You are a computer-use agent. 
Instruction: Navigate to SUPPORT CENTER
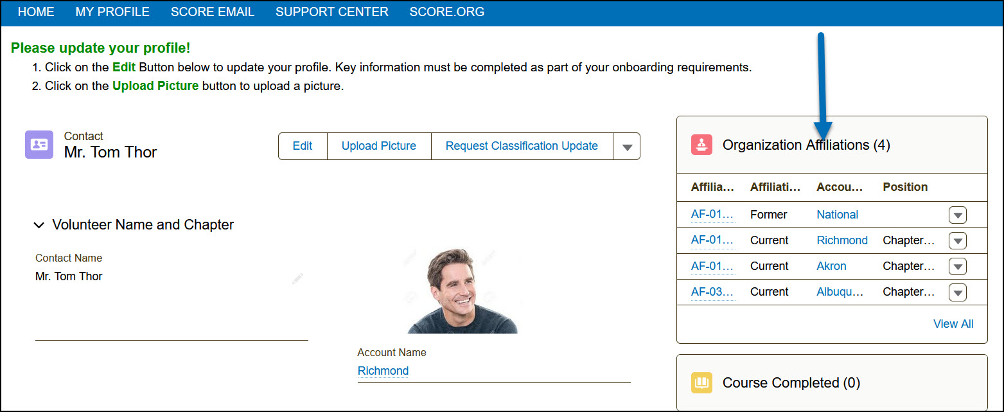(332, 12)
